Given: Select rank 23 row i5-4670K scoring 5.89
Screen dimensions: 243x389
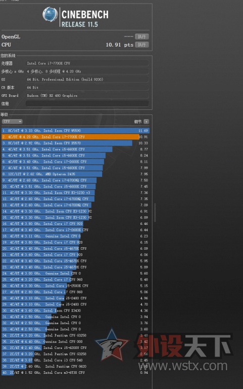Looking at the screenshot, I should click(x=75, y=267).
